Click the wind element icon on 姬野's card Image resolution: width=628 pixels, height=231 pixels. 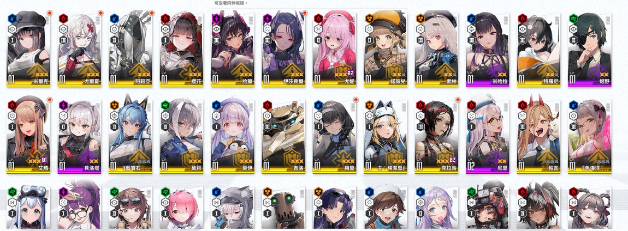573,18
